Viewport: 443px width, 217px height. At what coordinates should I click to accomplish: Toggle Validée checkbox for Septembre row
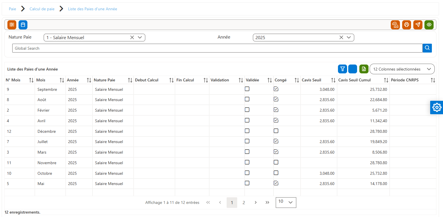[247, 89]
